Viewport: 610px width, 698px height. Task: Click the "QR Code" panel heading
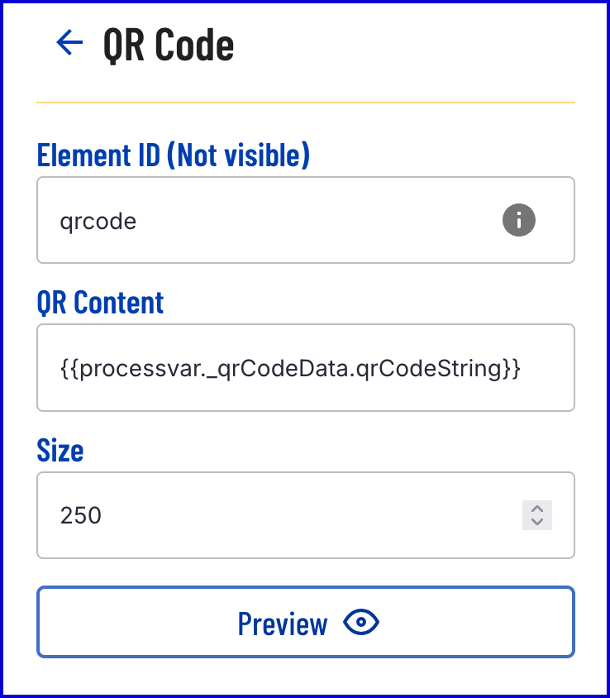(169, 45)
